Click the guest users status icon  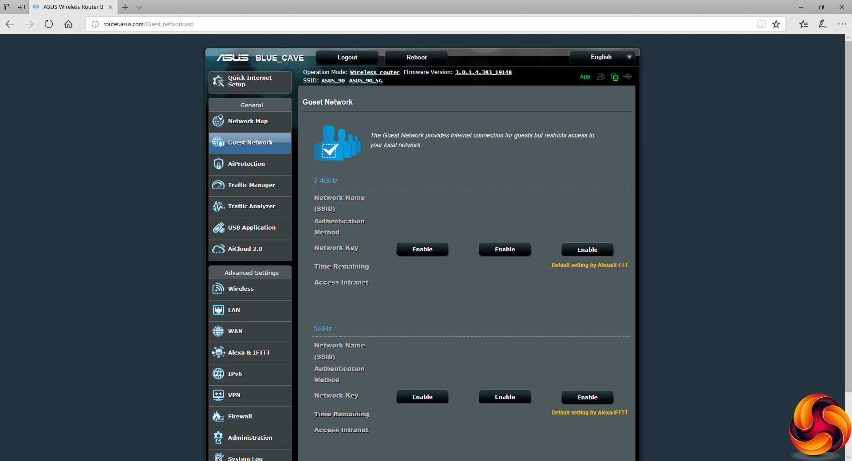coord(601,77)
